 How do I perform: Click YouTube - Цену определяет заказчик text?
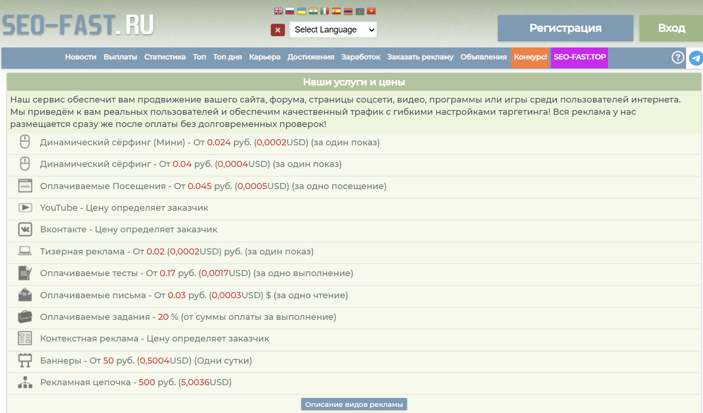(x=124, y=207)
